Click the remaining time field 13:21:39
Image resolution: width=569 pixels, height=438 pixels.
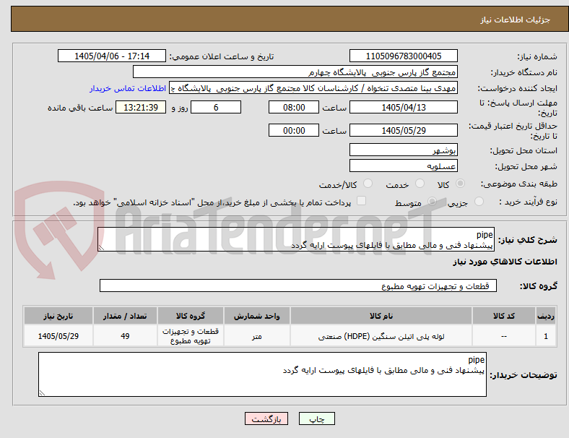point(141,107)
